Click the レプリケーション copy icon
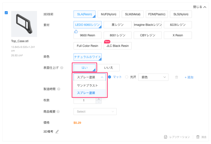This screenshot has width=211, height=144. [x=166, y=137]
